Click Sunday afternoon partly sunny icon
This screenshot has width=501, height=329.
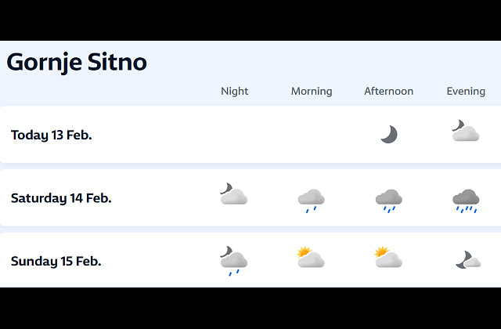click(388, 258)
